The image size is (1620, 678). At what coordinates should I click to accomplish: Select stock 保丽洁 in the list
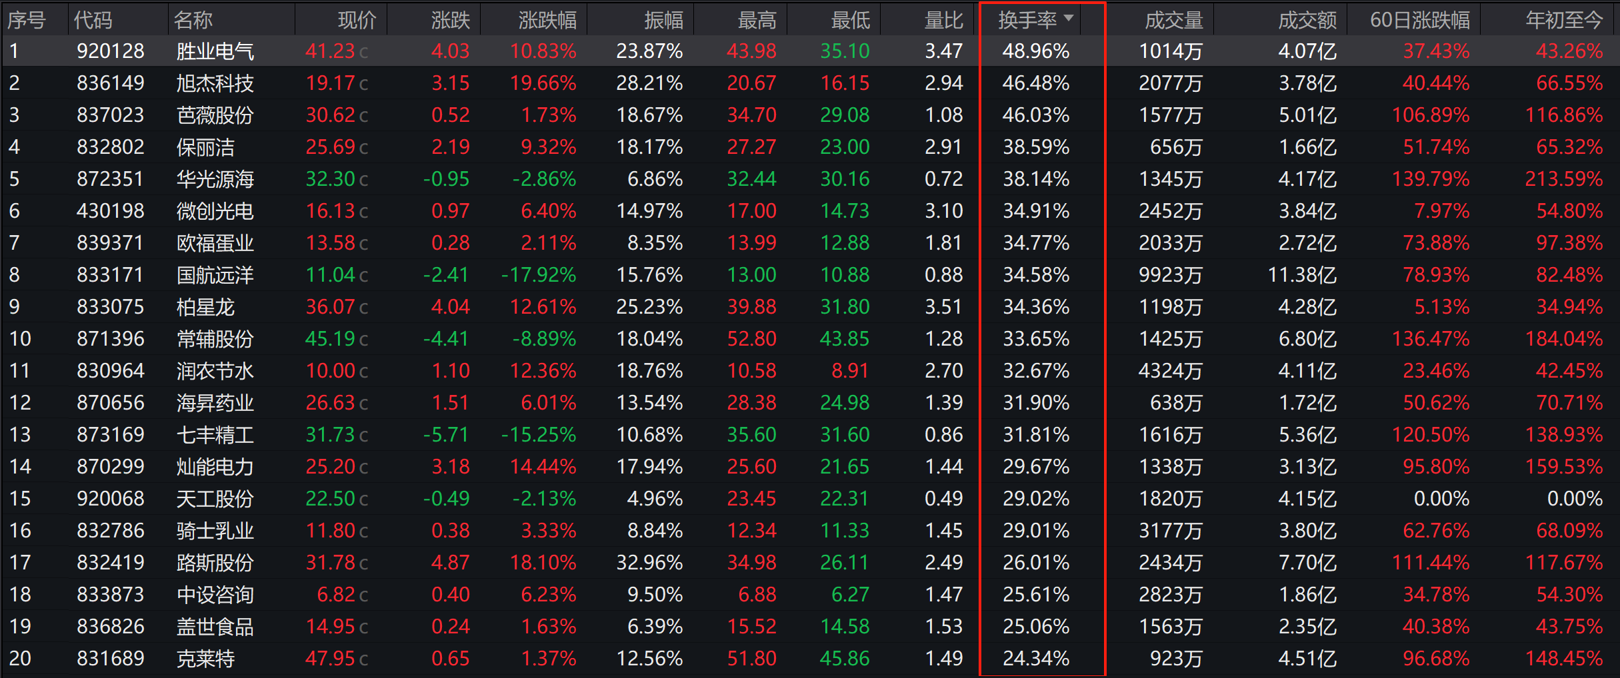[205, 147]
